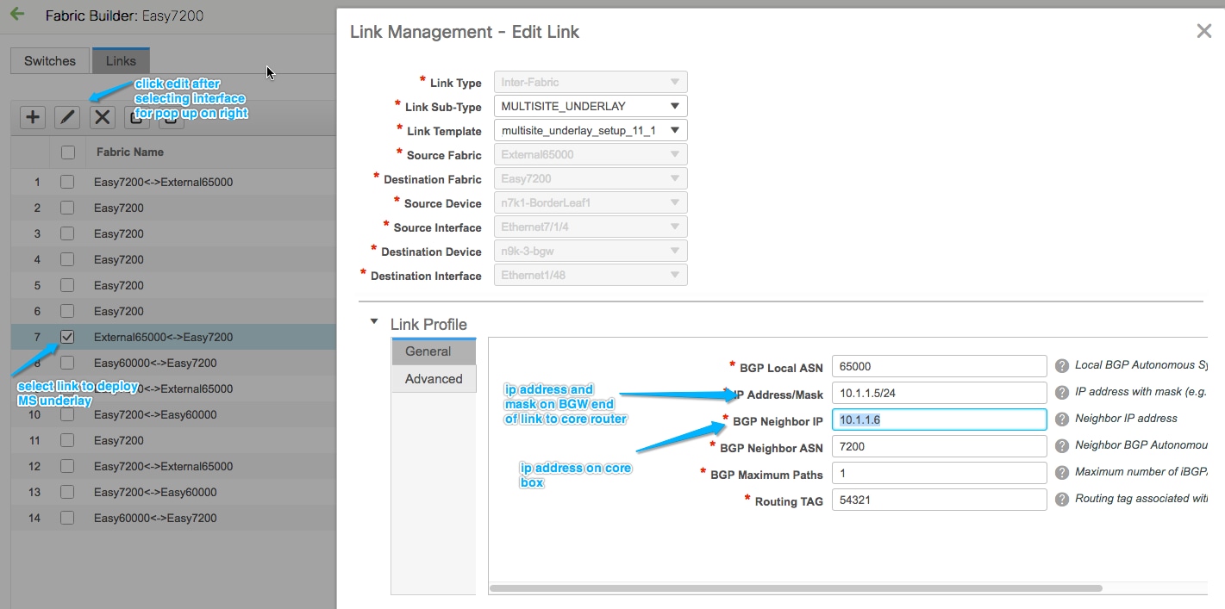
Task: Click Easy7200<->External65000 text in row 12
Action: pyautogui.click(x=164, y=466)
